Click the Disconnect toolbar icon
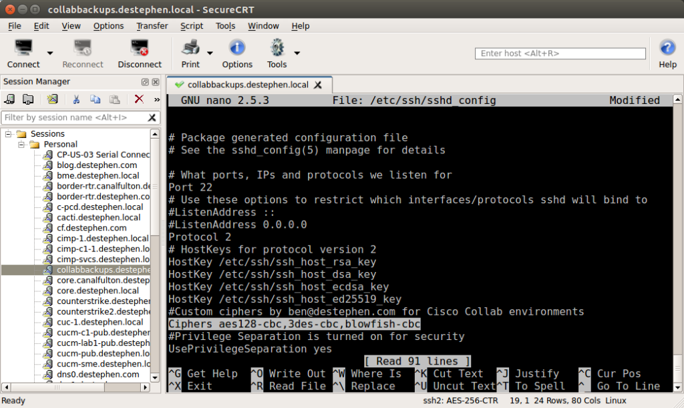The width and height of the screenshot is (684, 408). [x=140, y=48]
